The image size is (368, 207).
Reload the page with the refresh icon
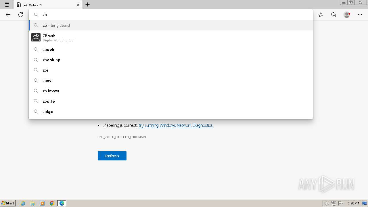pos(21,15)
